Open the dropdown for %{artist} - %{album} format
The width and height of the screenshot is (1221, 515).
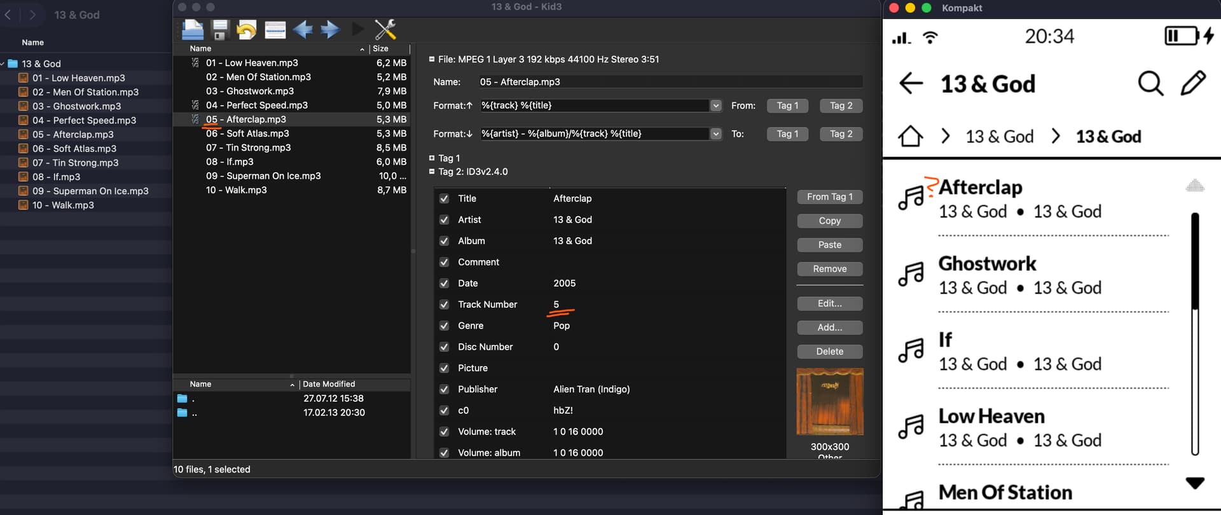(x=716, y=134)
